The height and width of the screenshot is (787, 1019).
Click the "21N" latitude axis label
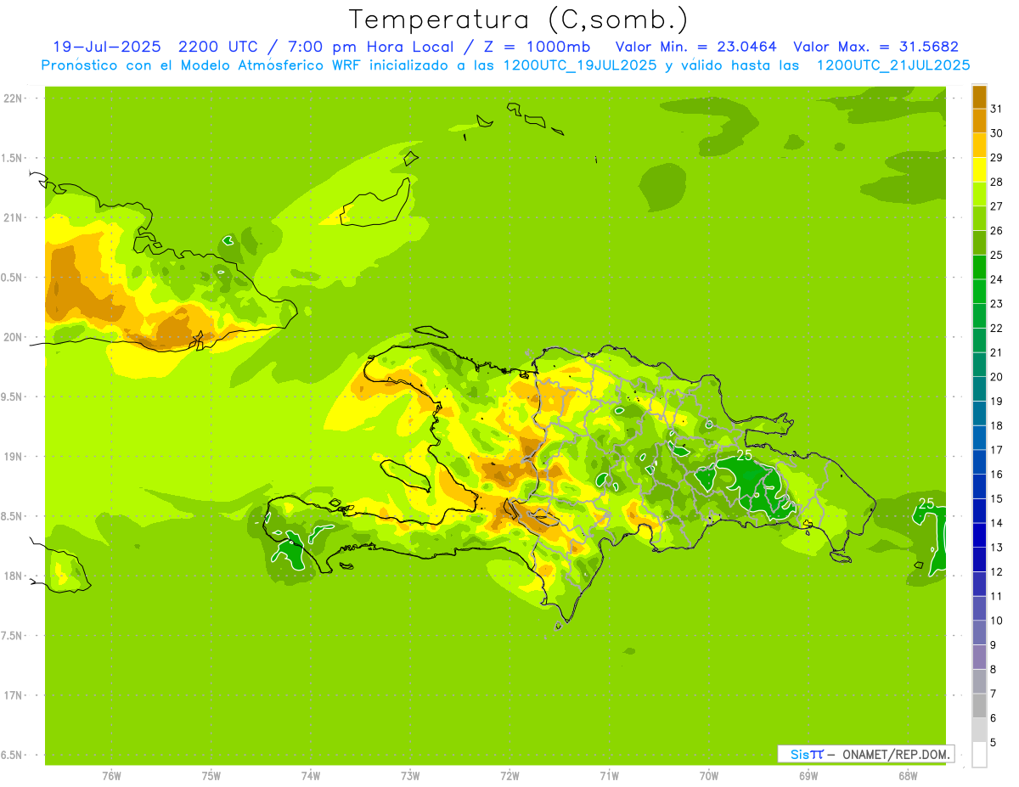click(x=14, y=218)
